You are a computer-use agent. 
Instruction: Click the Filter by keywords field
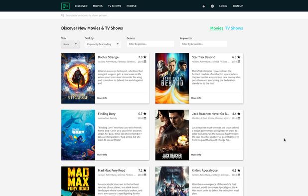[203, 44]
